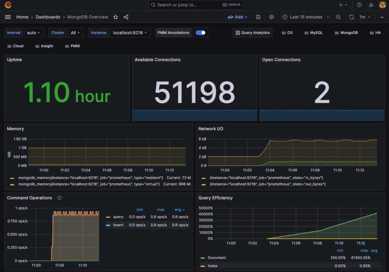Open the Add panel dropdown
This screenshot has height=272, width=389.
[x=237, y=17]
